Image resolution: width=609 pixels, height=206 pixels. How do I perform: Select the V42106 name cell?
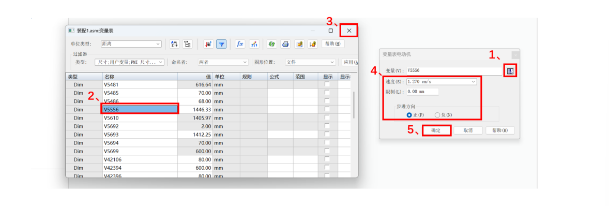click(x=140, y=159)
